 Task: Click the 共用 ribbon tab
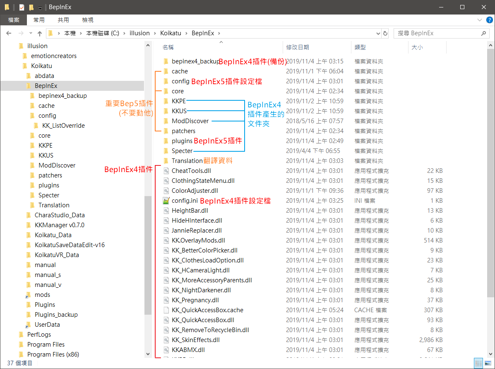click(x=63, y=20)
